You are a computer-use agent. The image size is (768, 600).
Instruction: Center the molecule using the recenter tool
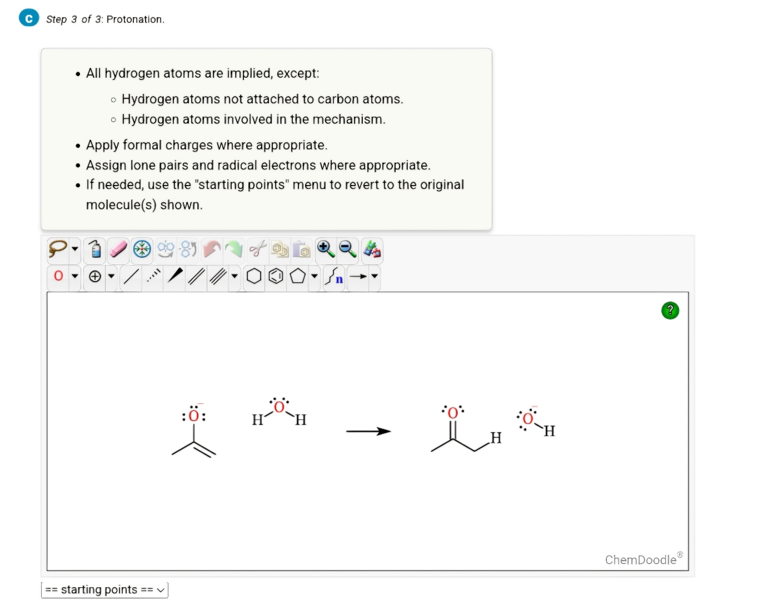click(142, 249)
